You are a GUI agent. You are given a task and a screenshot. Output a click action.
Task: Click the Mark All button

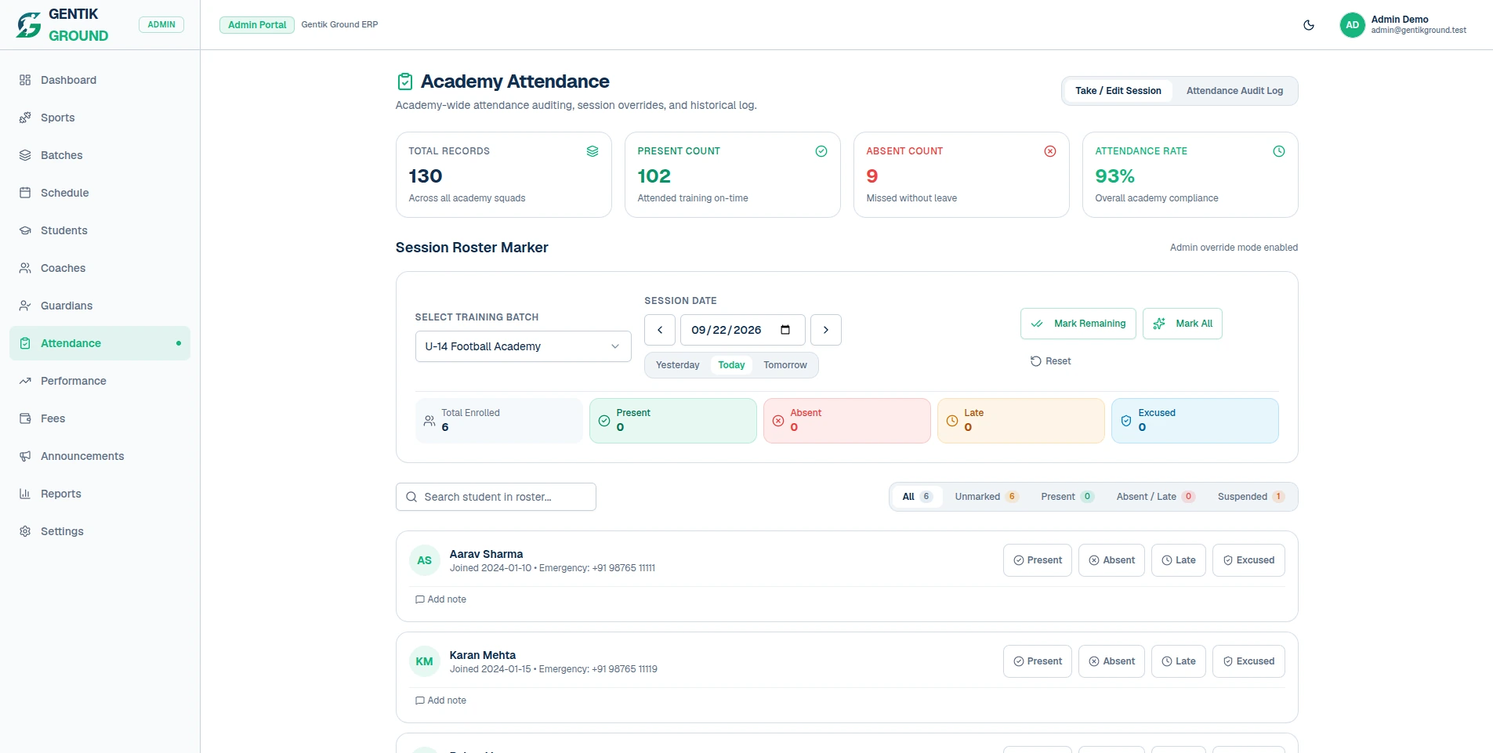(x=1182, y=324)
